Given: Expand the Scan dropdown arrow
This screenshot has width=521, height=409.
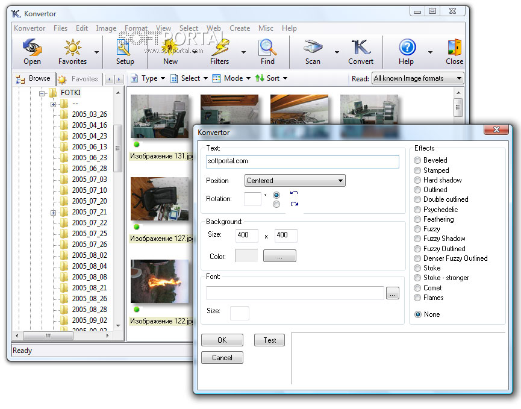Looking at the screenshot, I should (x=337, y=52).
